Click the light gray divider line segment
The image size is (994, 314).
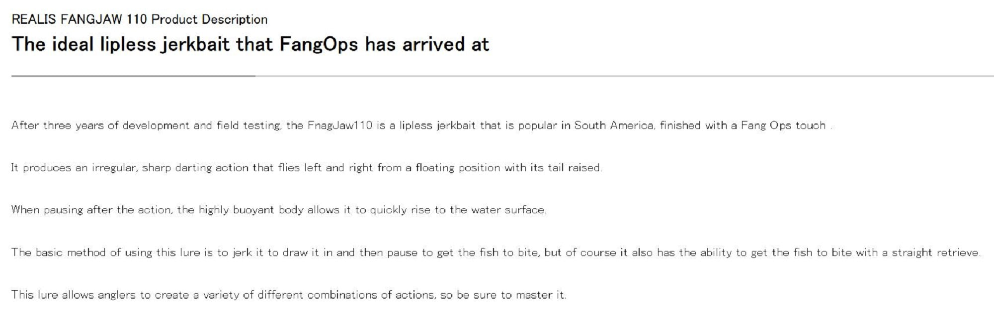point(621,76)
